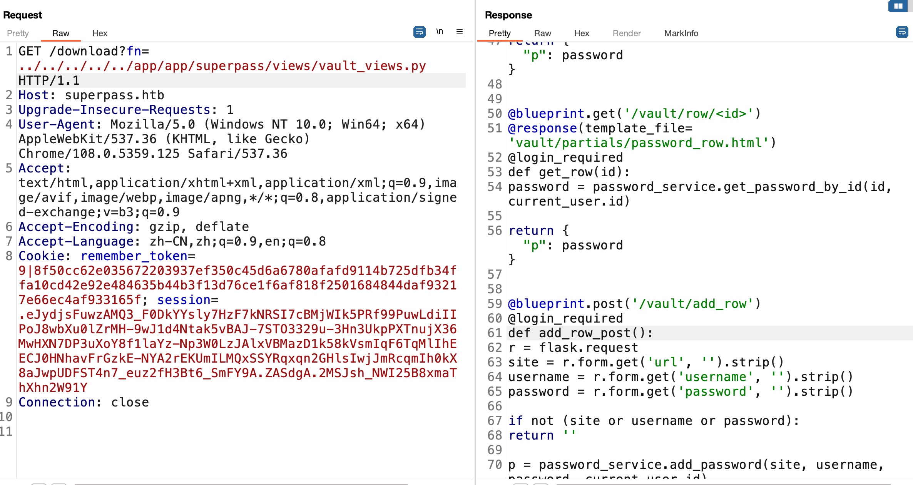Switch Request view to the Pretty tab

pos(18,33)
